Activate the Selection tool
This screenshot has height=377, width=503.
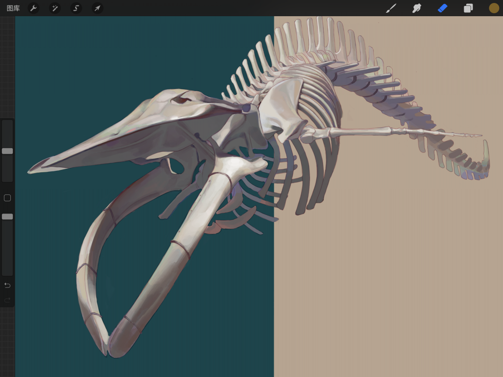tap(76, 8)
